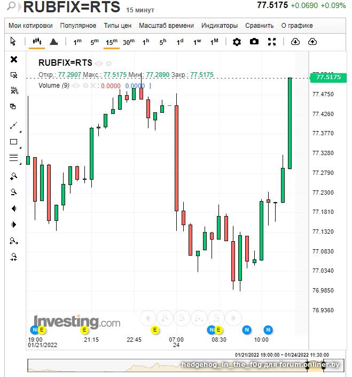Open the Типы цен menu
Screen dimensions: 352x377
click(x=118, y=26)
